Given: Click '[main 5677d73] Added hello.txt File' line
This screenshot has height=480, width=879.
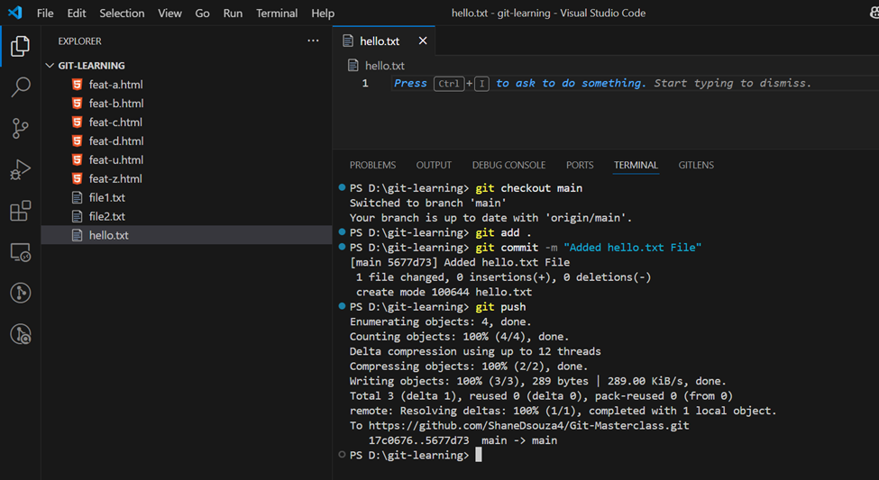Looking at the screenshot, I should coord(460,262).
